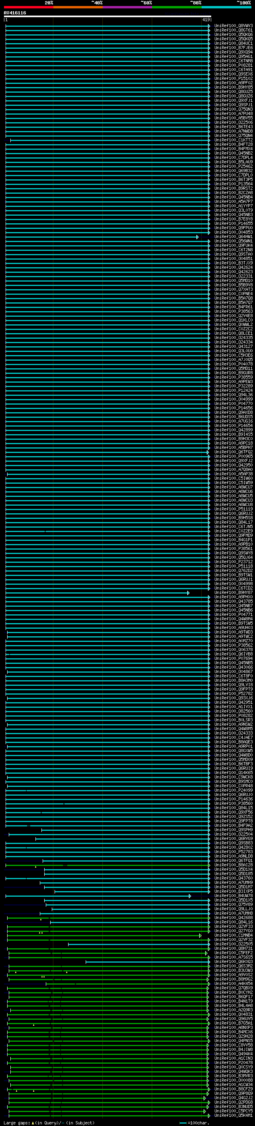255x1126 pixels.
Task: Select the UniRef100_C1MNB4 label
Action: pyautogui.click(x=233, y=935)
